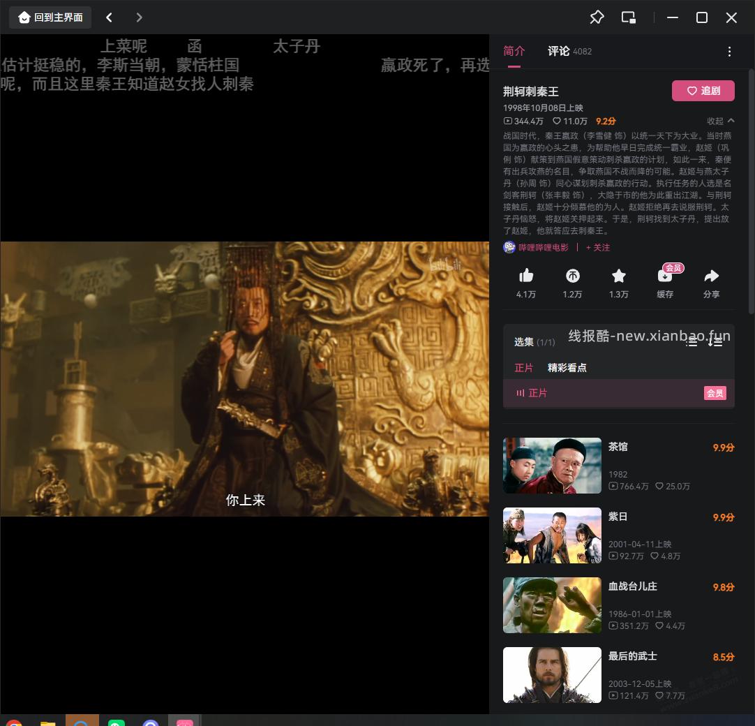Click the 茶馆 9.9分 rating
This screenshot has width=755, height=726.
(724, 447)
